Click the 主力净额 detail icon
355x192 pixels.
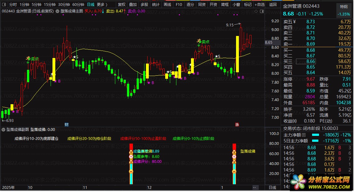pos(304,135)
